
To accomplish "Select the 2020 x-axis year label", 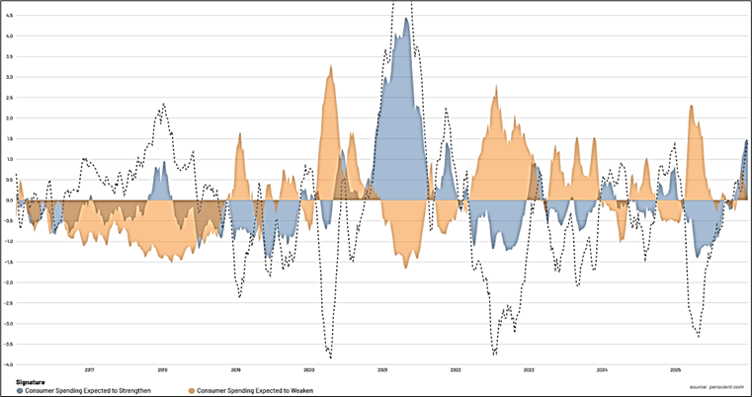I will pyautogui.click(x=309, y=370).
